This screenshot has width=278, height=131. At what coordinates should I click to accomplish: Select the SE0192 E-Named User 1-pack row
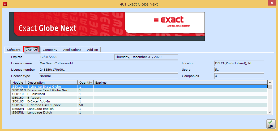coord(139,105)
